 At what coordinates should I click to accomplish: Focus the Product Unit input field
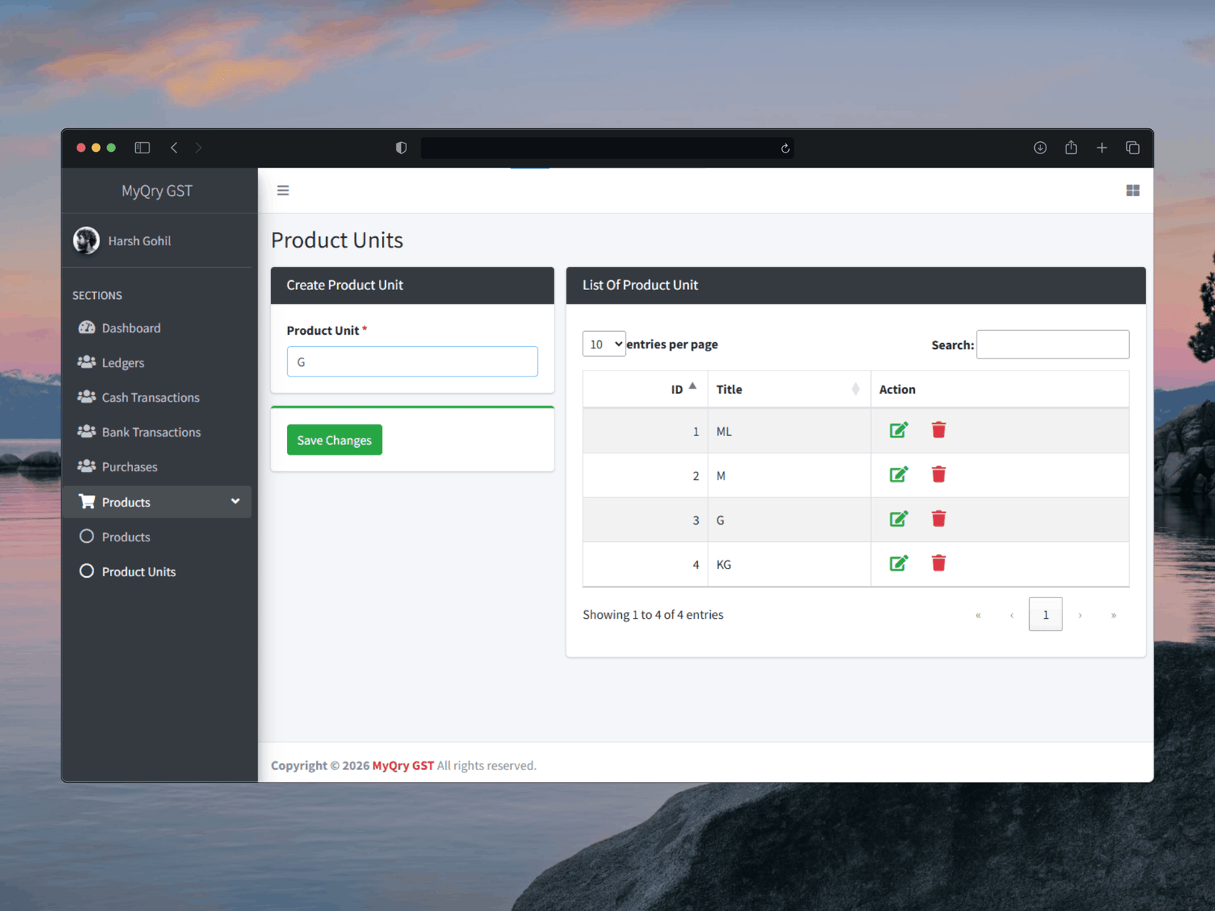(x=412, y=362)
